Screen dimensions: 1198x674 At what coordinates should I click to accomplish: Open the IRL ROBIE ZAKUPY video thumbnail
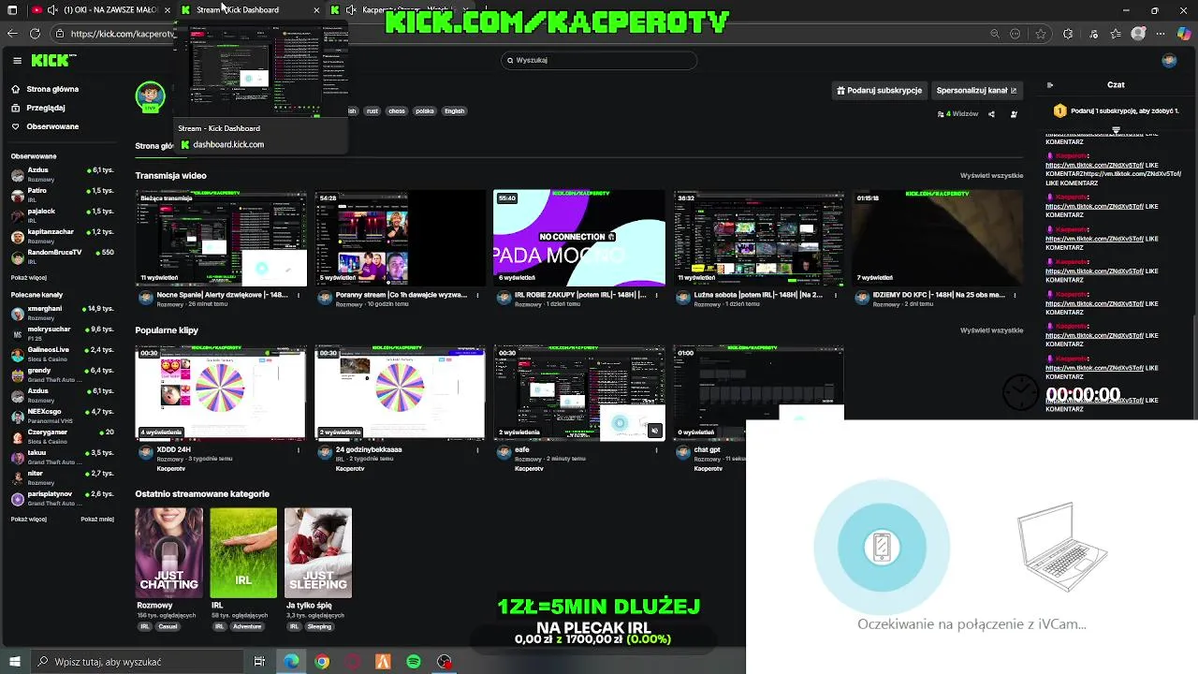[x=578, y=238]
